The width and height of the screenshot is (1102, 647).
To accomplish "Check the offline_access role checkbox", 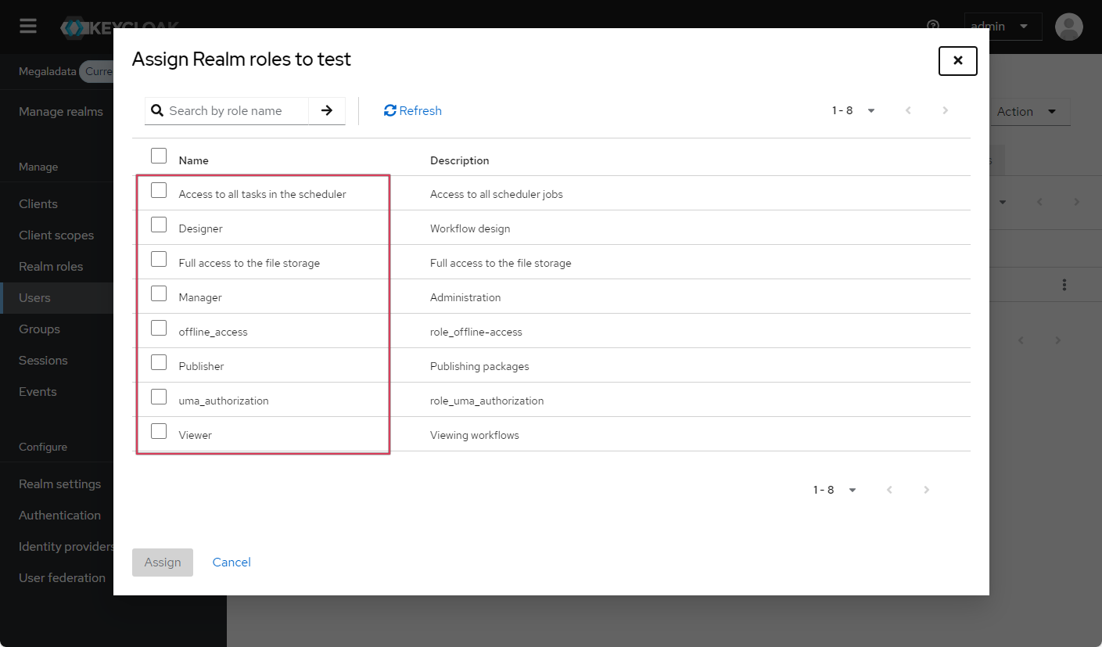I will point(159,328).
